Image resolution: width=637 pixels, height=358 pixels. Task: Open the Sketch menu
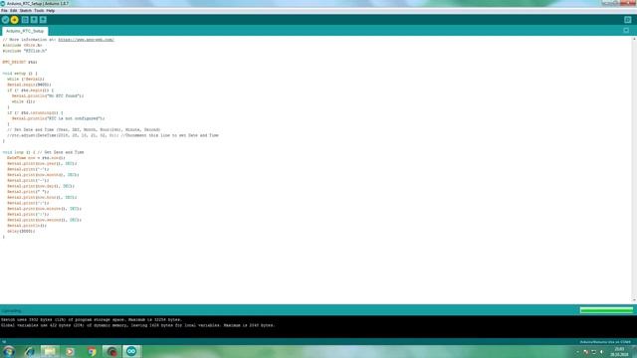25,11
